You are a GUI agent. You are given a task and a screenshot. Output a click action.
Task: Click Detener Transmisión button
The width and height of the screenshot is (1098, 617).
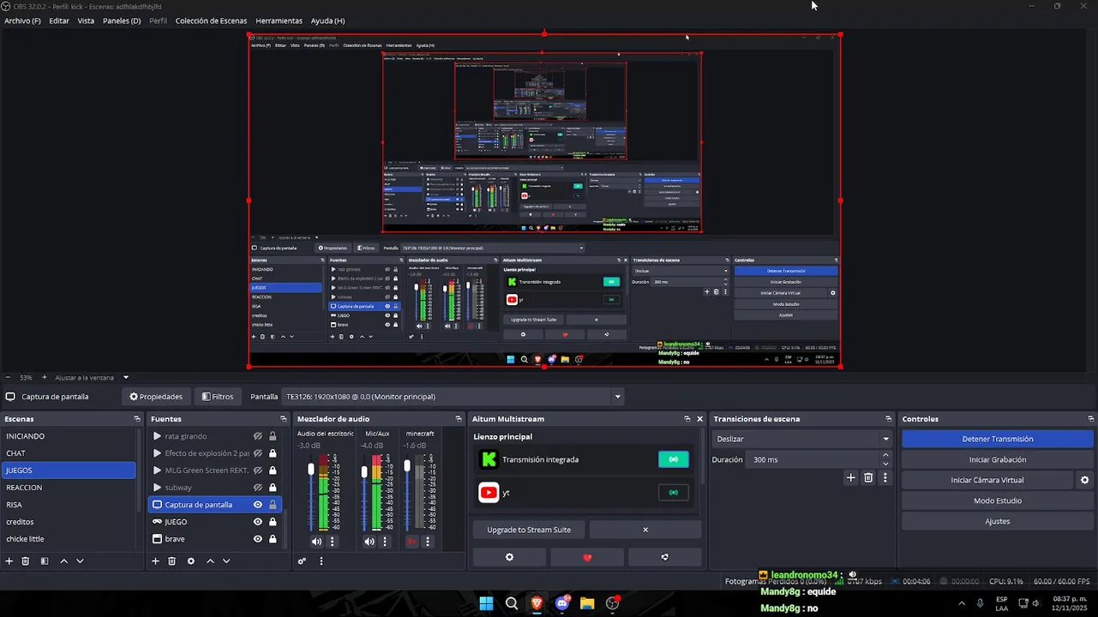point(998,439)
